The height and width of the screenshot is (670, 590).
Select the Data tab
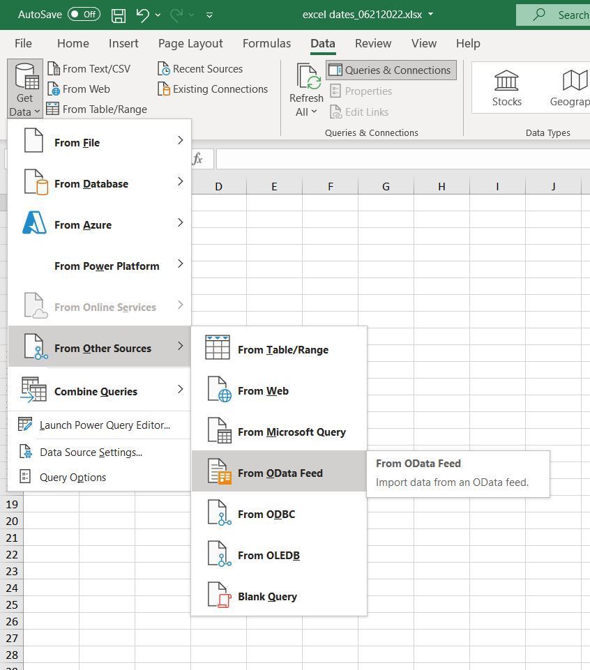pyautogui.click(x=323, y=43)
